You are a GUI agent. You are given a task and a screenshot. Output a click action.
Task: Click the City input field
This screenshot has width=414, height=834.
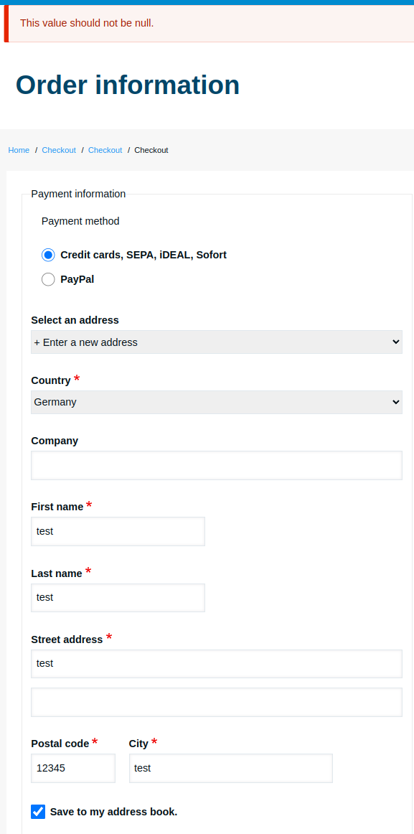[x=230, y=768]
